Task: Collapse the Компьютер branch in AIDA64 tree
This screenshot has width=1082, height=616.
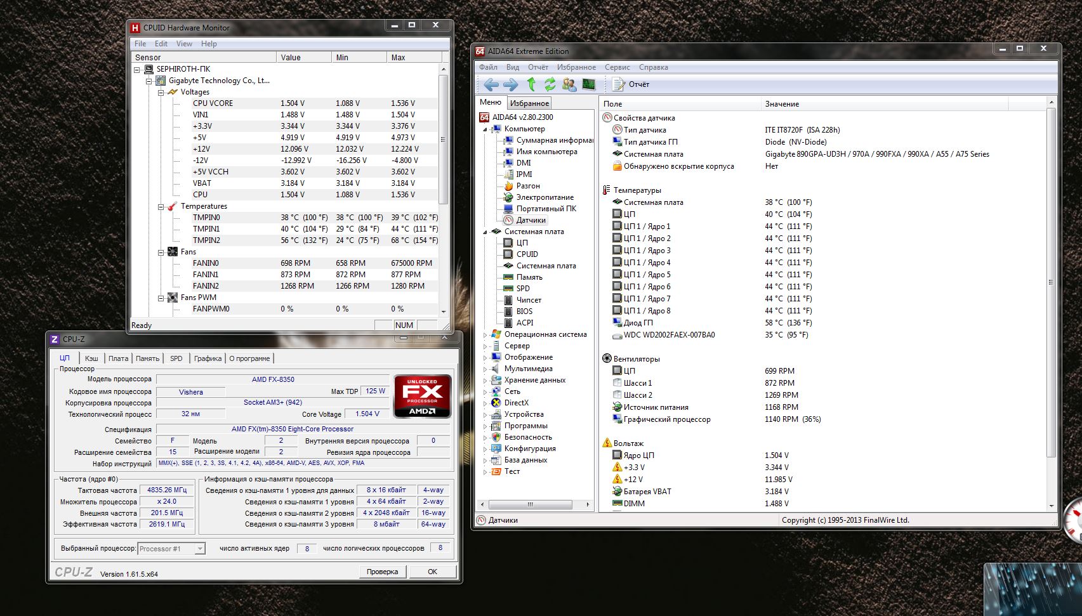Action: [485, 129]
